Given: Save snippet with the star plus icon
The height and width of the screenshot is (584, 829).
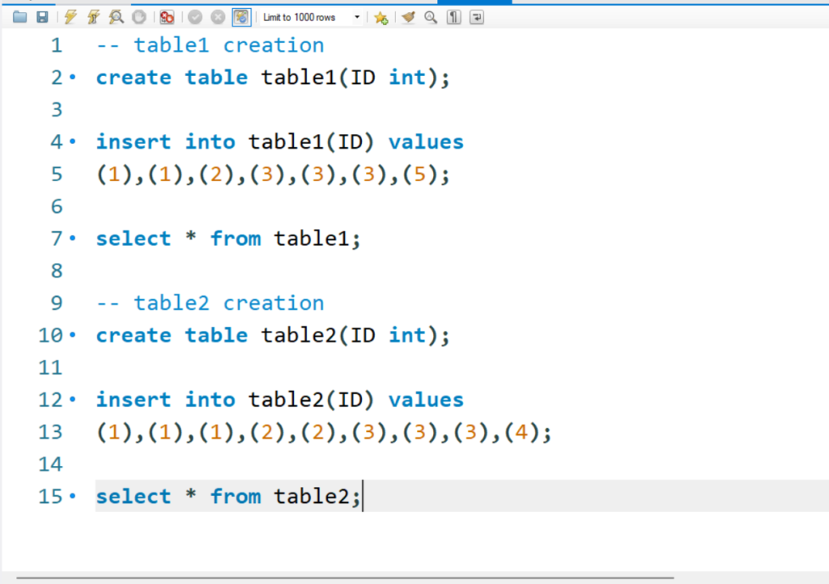Looking at the screenshot, I should tap(380, 18).
